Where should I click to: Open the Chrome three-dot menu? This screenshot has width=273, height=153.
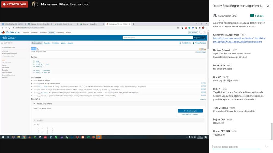(207, 28)
